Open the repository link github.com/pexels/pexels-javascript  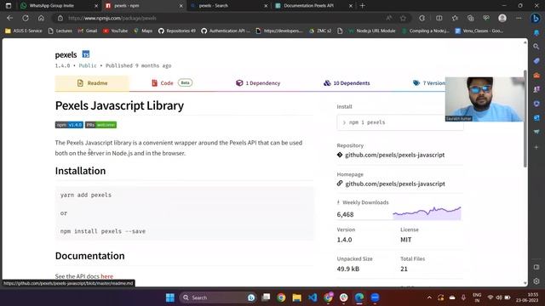click(395, 155)
